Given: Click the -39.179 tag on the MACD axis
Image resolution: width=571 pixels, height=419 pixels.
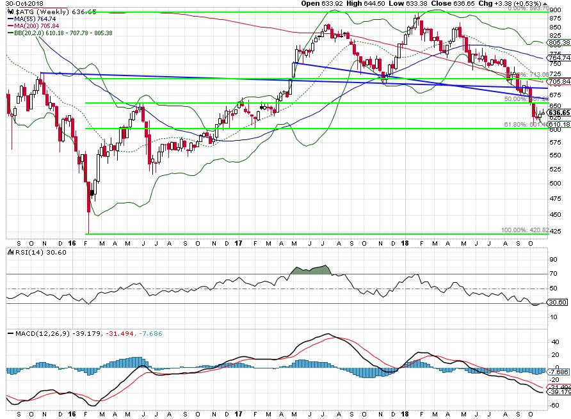Looking at the screenshot, I should 559,392.
